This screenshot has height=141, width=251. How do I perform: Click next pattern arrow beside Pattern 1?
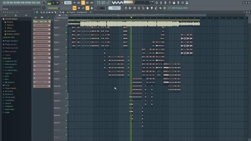point(122,8)
